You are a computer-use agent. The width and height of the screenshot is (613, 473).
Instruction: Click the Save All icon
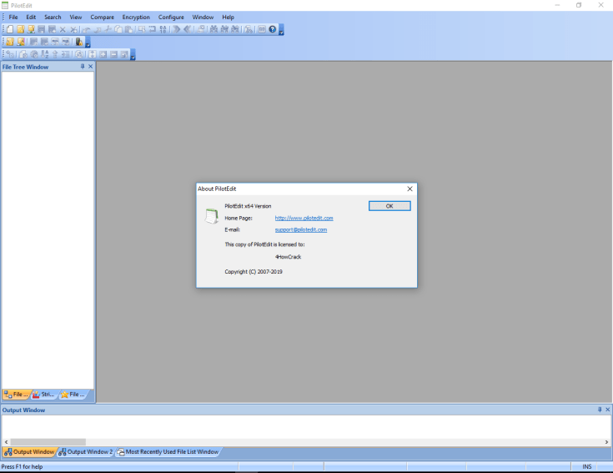coord(52,29)
